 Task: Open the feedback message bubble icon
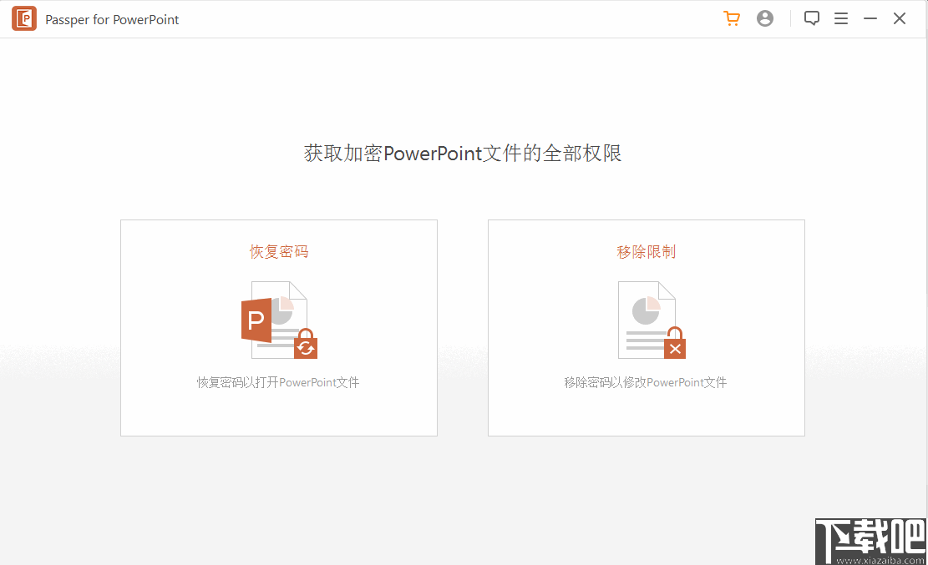point(811,18)
